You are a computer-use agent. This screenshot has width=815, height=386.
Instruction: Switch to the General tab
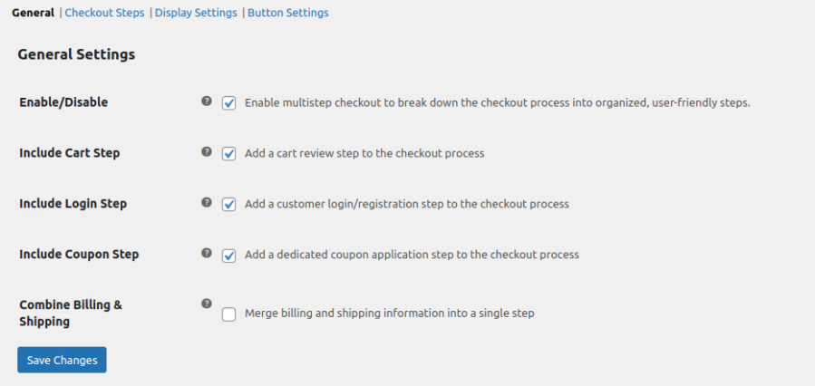[x=33, y=13]
